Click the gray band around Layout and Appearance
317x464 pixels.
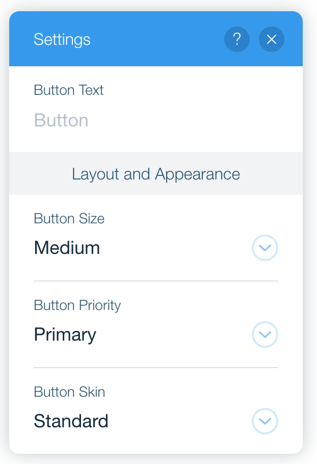pyautogui.click(x=156, y=173)
